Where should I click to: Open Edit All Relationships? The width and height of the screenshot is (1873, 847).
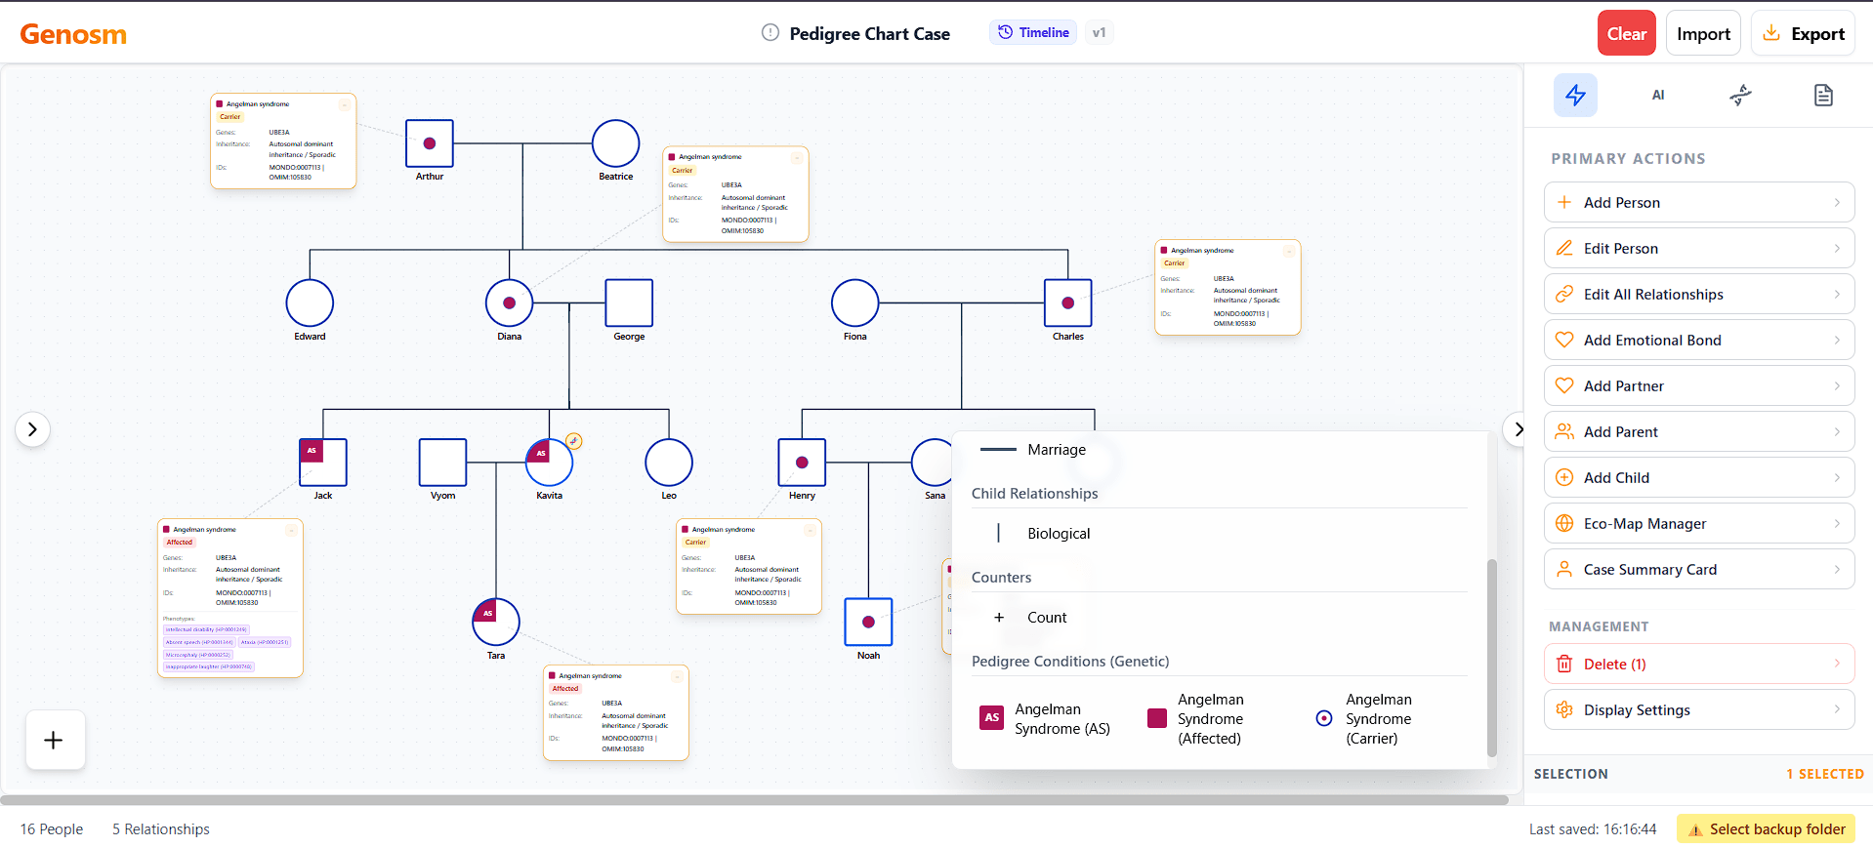click(1699, 294)
